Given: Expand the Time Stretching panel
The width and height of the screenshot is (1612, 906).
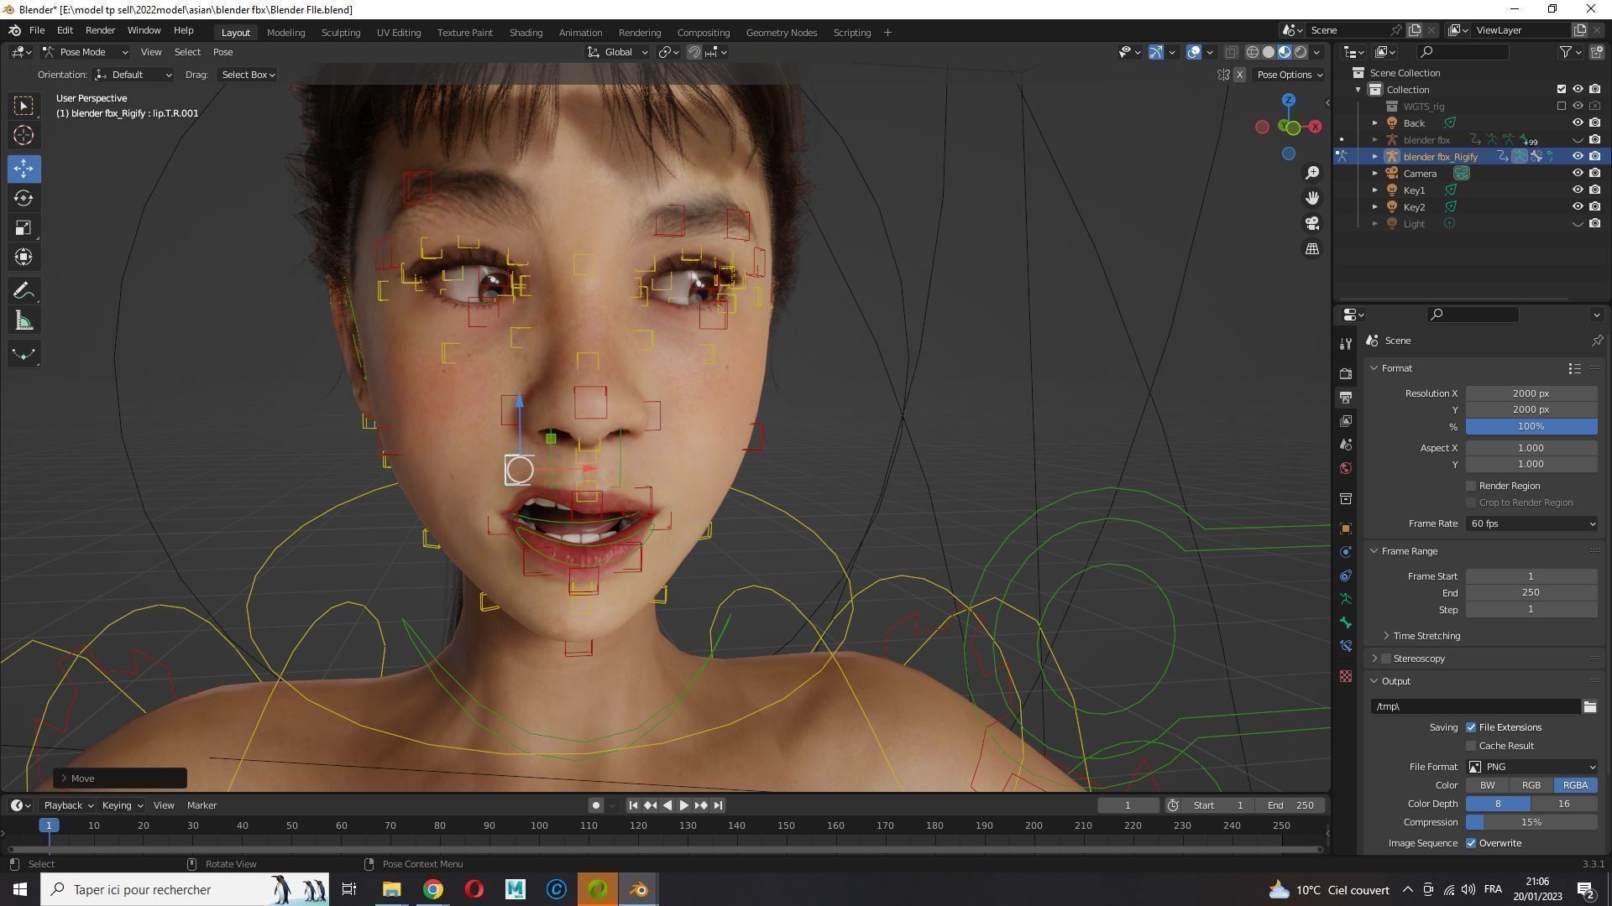Looking at the screenshot, I should [x=1426, y=636].
